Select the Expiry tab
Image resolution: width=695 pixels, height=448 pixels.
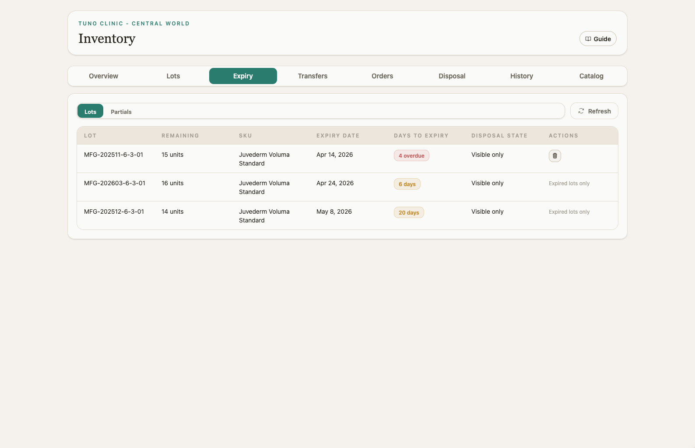243,76
